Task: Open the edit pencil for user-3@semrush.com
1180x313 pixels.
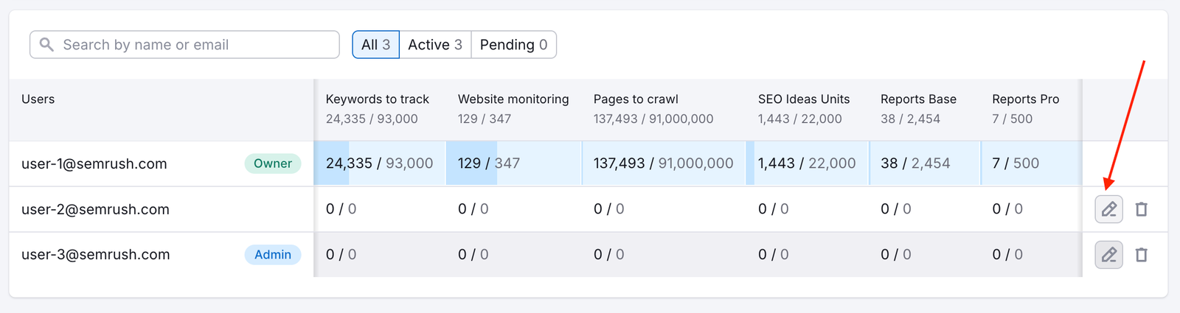Action: coord(1108,255)
